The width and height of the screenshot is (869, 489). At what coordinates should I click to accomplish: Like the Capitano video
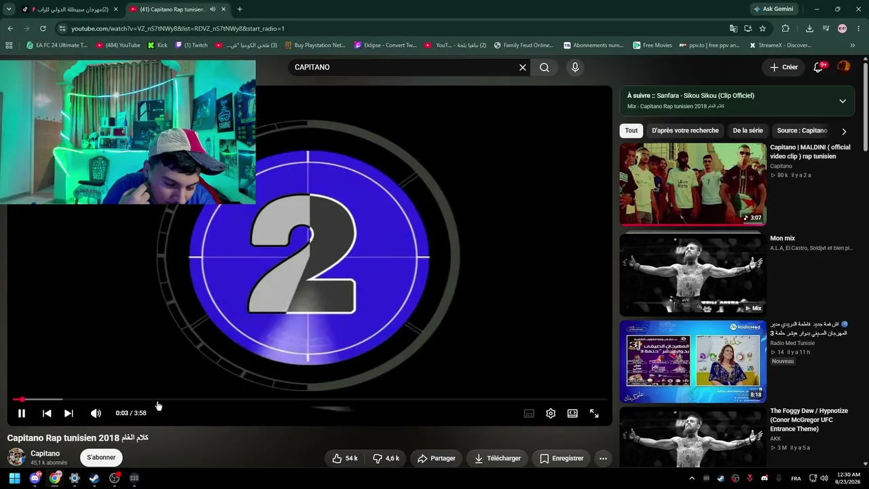pyautogui.click(x=345, y=458)
